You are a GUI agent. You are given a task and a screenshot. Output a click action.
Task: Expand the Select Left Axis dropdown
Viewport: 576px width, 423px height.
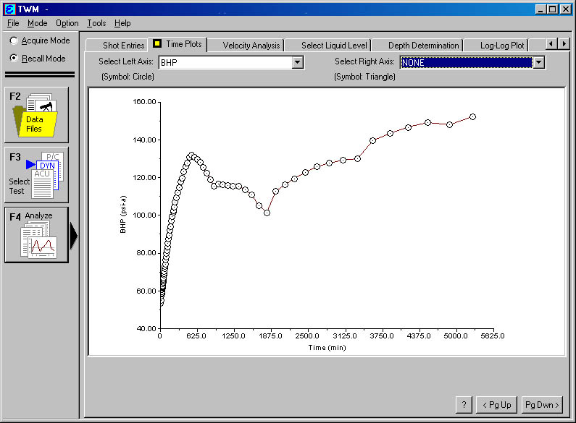(297, 62)
